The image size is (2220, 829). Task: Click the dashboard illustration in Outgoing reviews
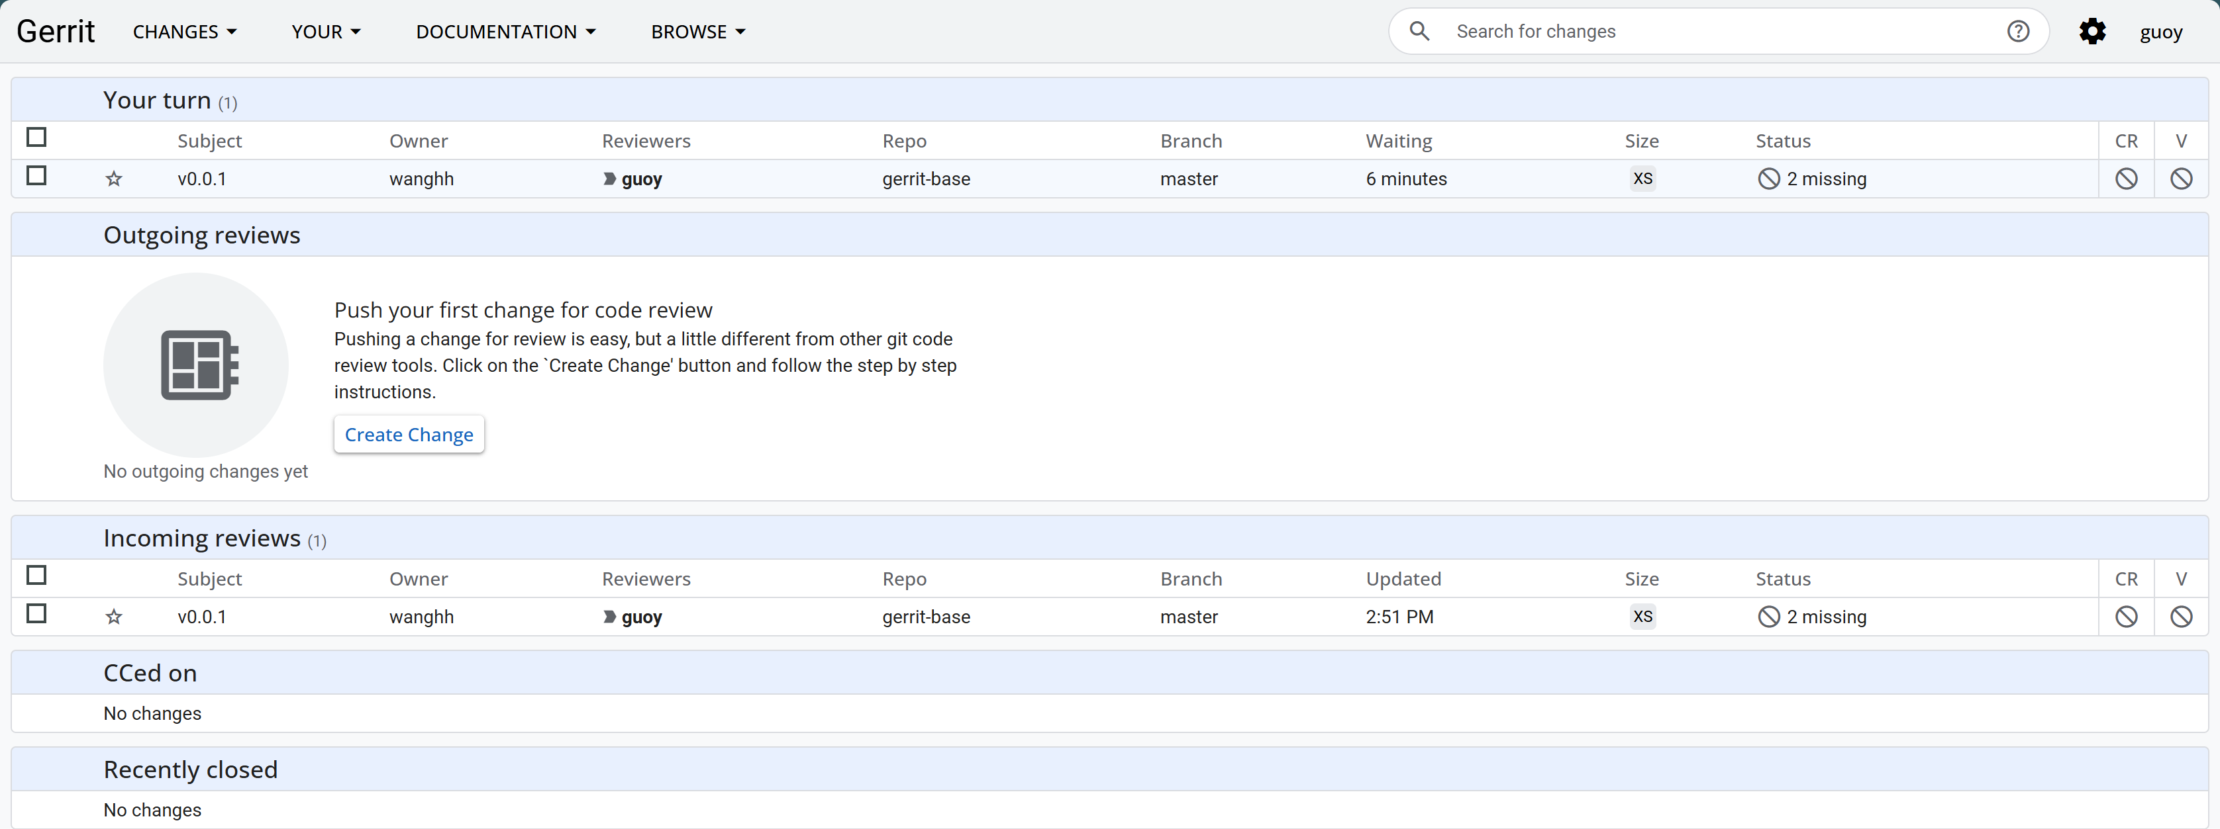(x=197, y=365)
